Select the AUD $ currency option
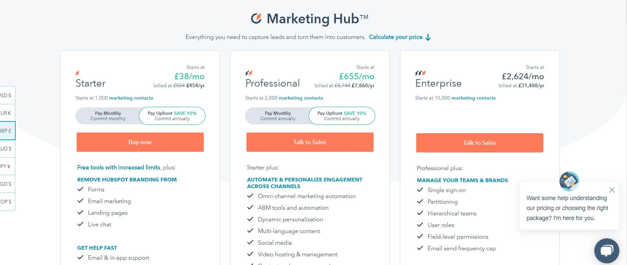 point(7,148)
